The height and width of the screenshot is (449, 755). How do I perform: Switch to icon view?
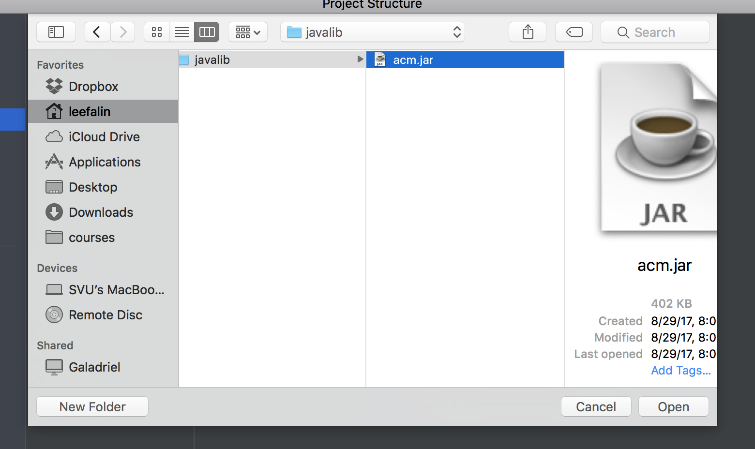(157, 32)
